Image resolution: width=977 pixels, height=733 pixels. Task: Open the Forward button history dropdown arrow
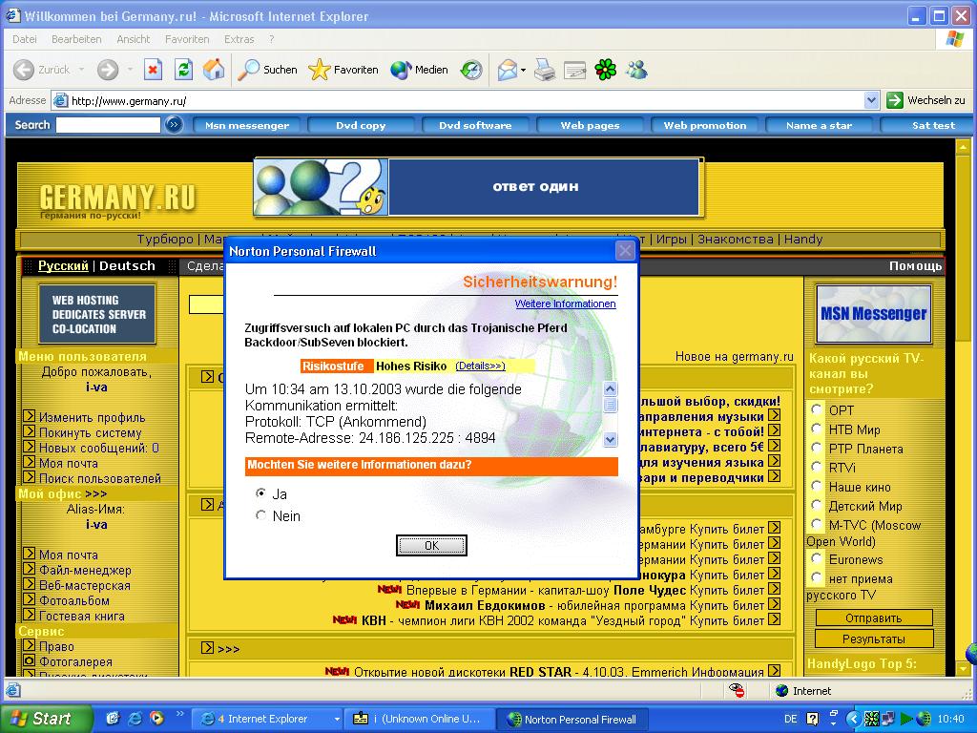click(130, 70)
